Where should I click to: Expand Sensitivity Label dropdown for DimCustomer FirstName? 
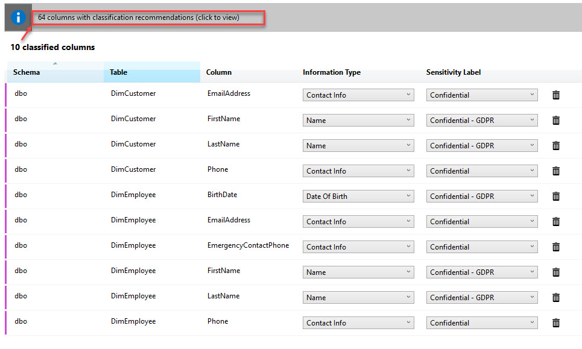coord(482,121)
